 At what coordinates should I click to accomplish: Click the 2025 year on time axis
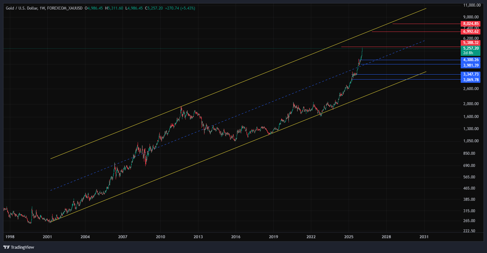click(x=349, y=237)
